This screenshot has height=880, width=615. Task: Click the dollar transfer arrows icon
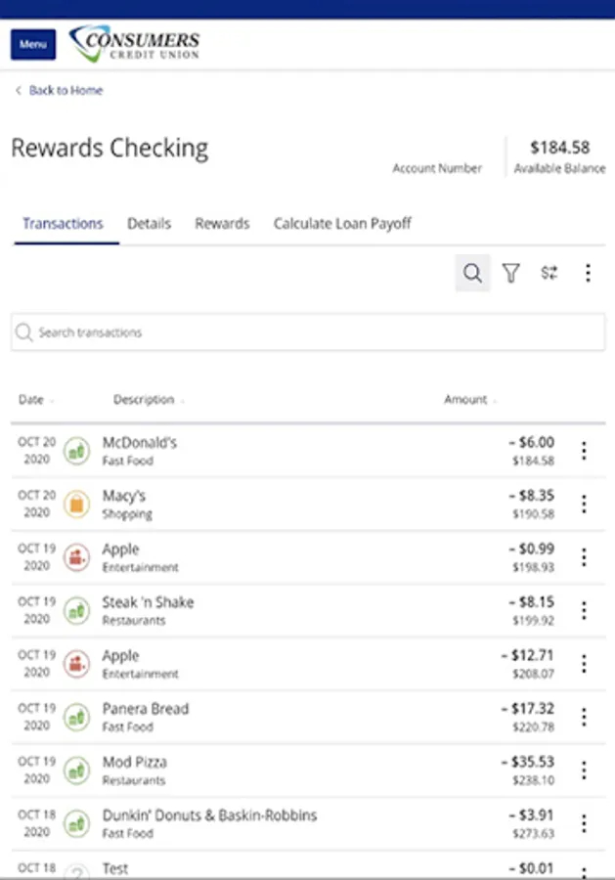coord(549,274)
